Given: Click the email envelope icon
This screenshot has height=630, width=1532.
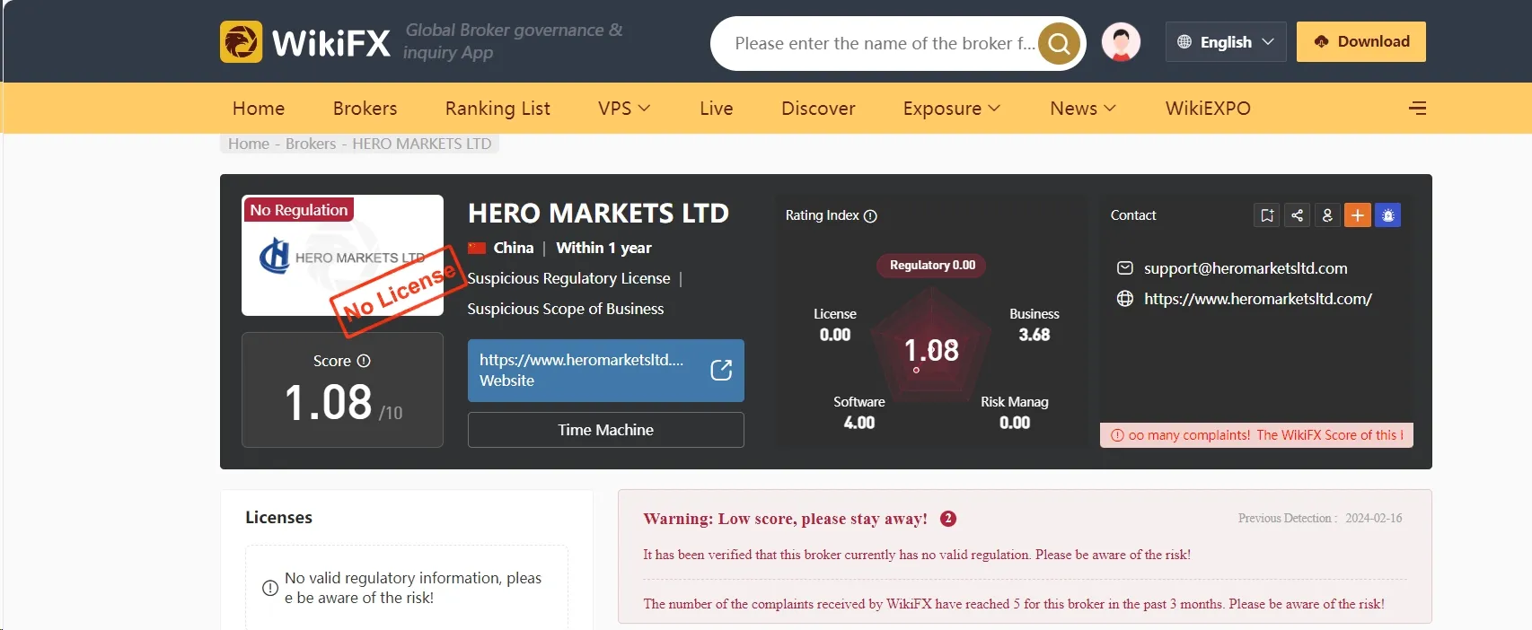Looking at the screenshot, I should [1125, 268].
